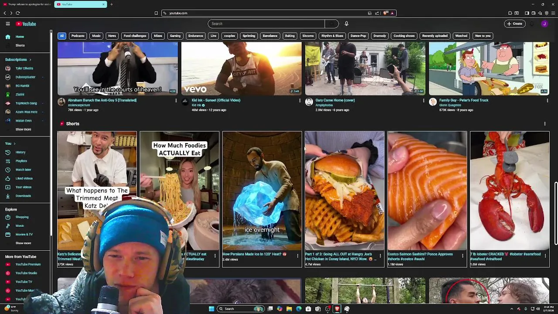Open options menu for Gary Come Home video
558x314 pixels.
point(423,101)
